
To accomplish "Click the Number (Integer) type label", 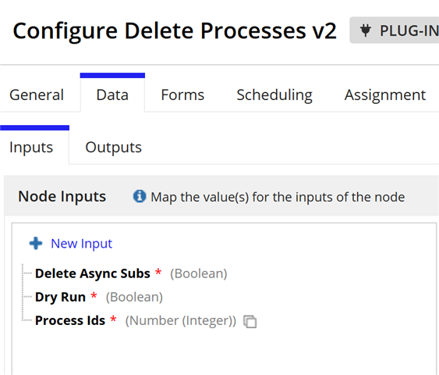I will (181, 321).
